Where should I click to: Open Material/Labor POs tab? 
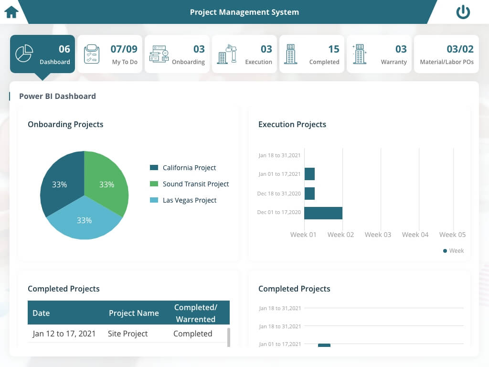(446, 54)
